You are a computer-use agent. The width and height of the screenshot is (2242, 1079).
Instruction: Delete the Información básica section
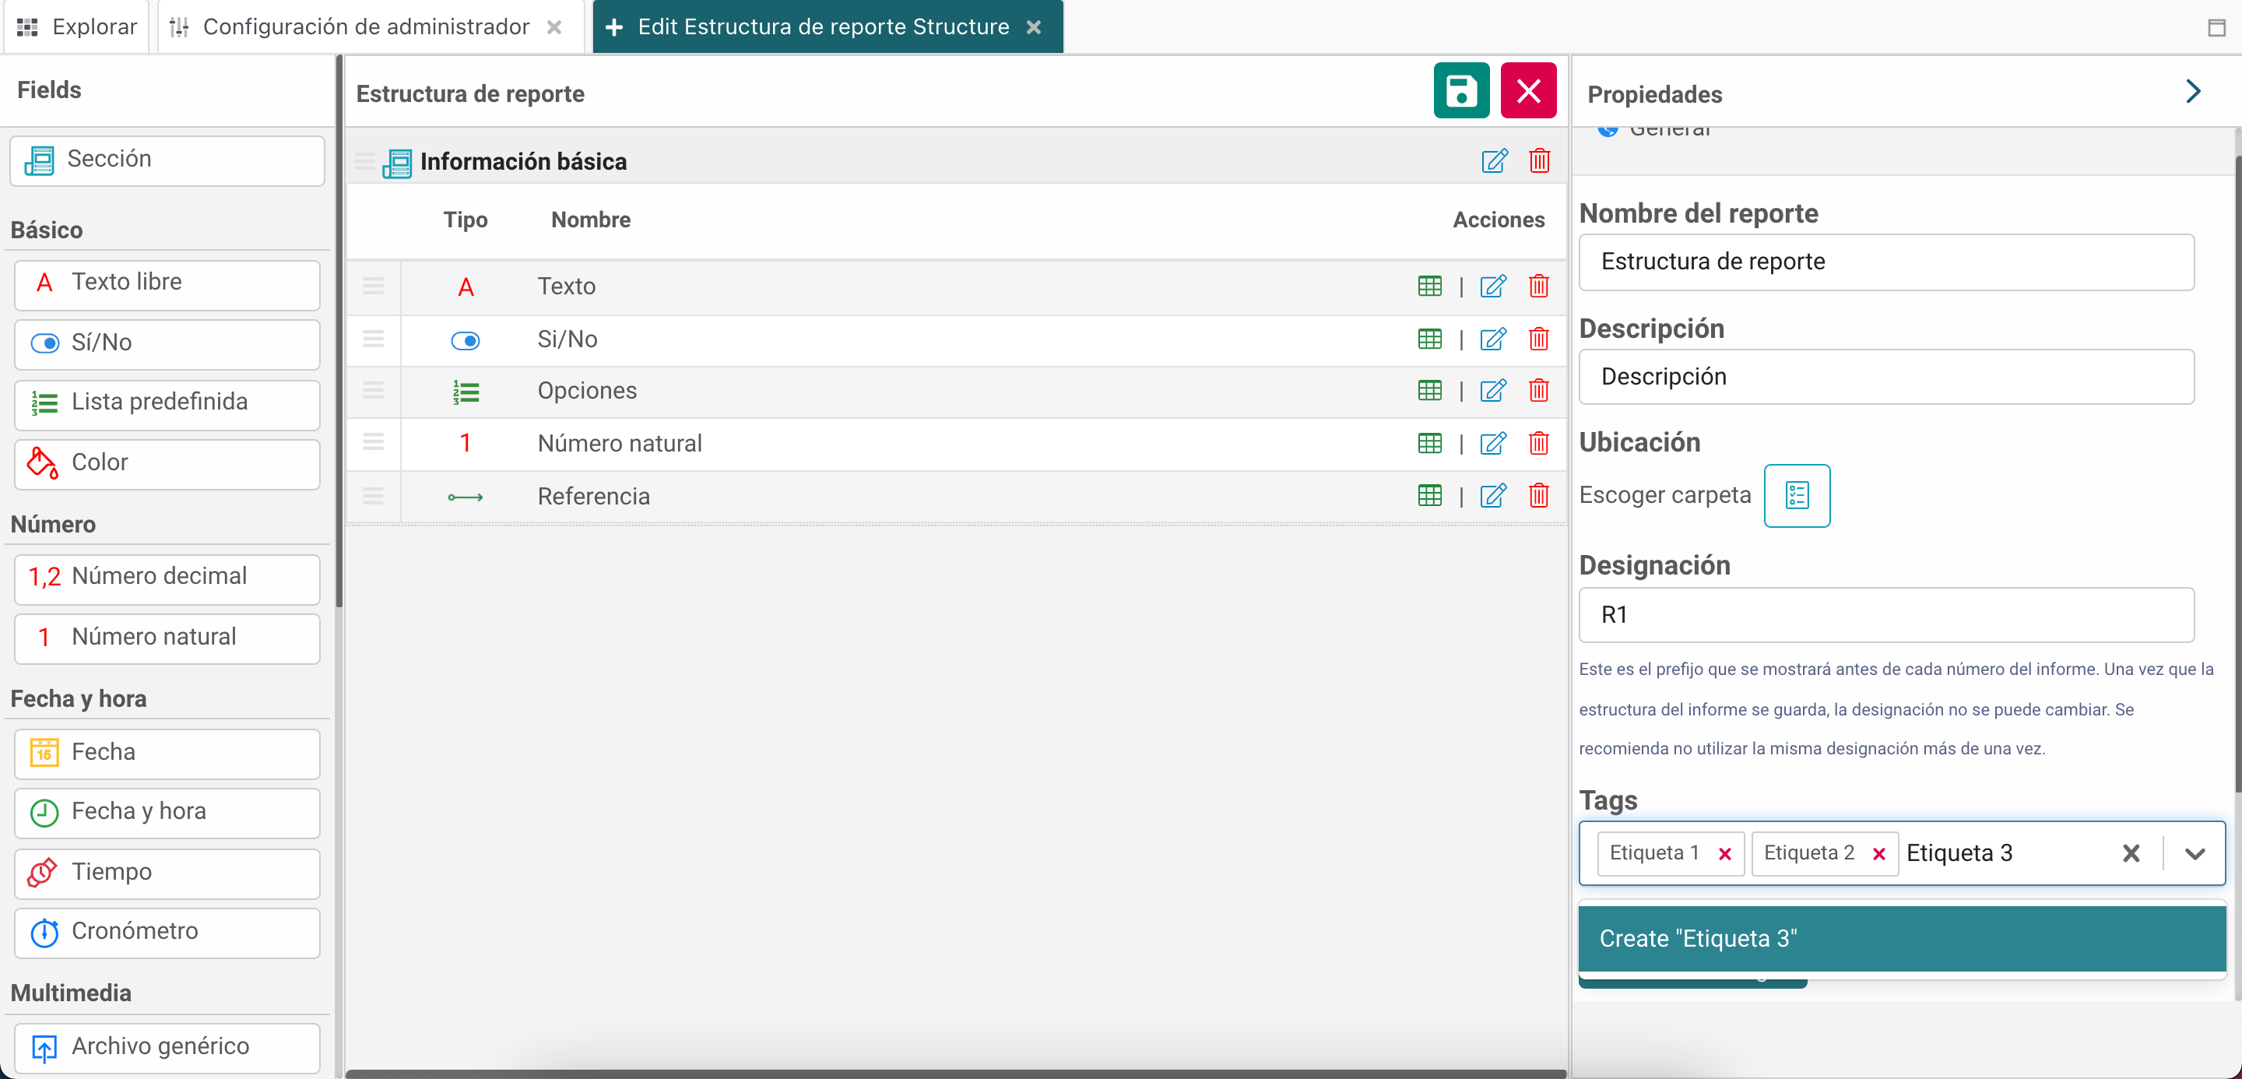pos(1539,161)
